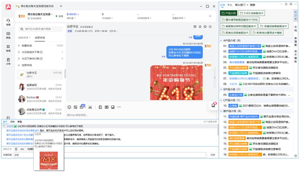Click the scissors screenshot icon
The image size is (300, 173).
click(x=90, y=107)
